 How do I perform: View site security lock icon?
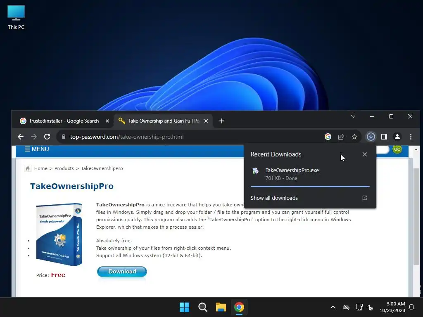pos(63,137)
